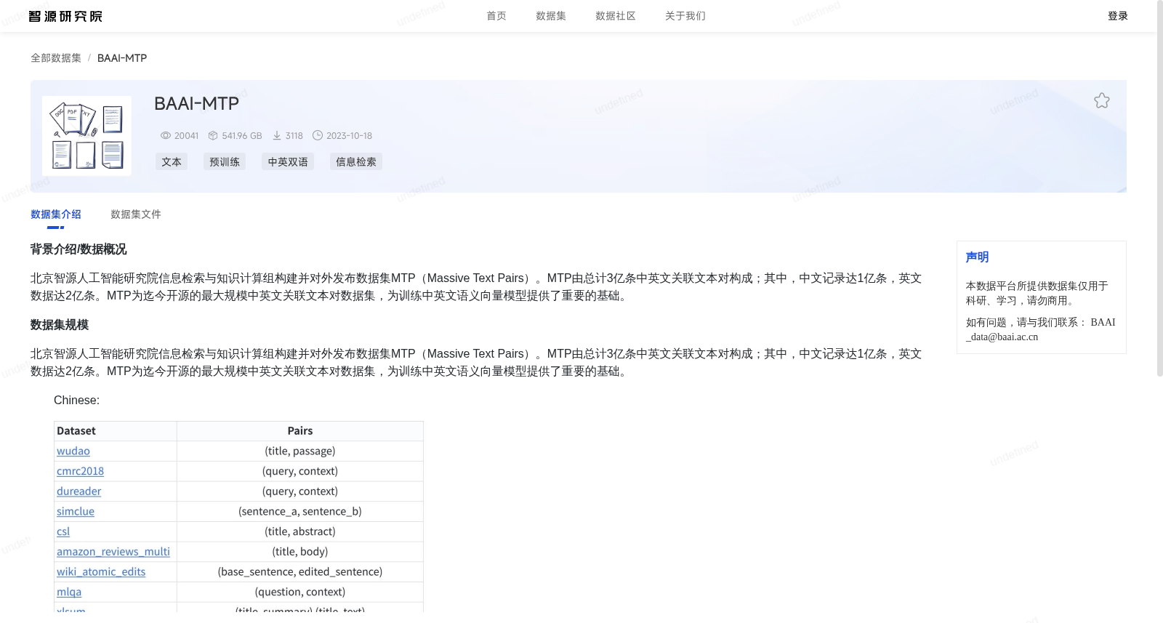Click the 中英双语 tag
This screenshot has width=1163, height=623.
click(x=288, y=162)
